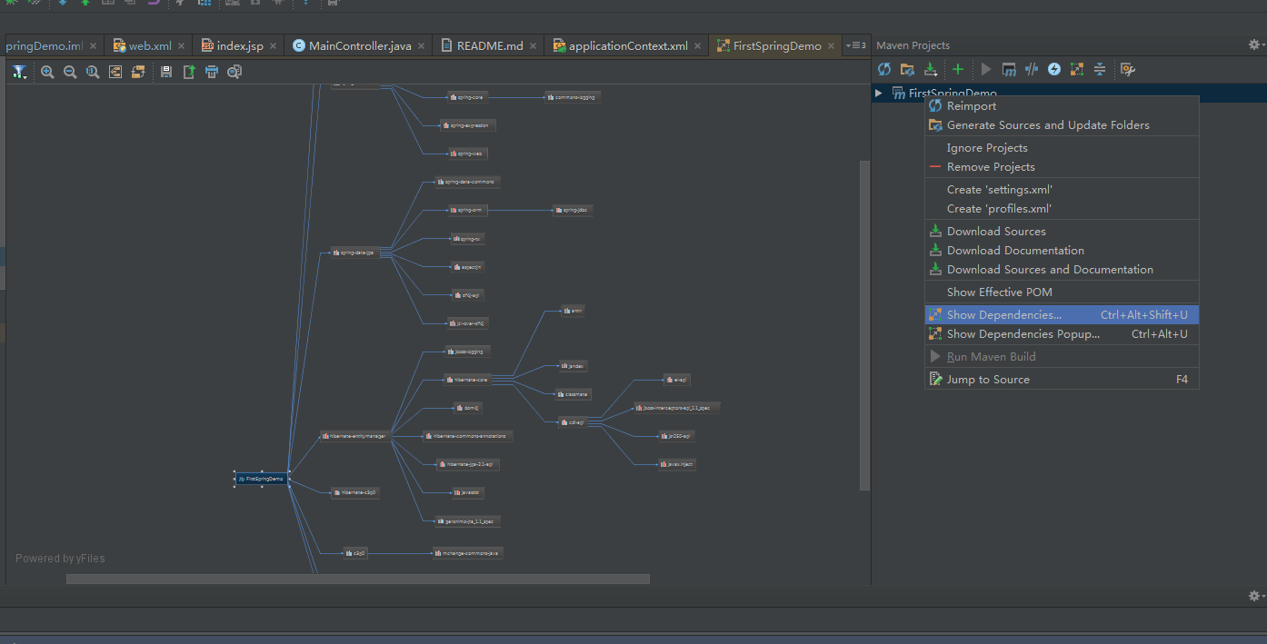Close the web.xml tab
Screen dimensions: 1267x644
pyautogui.click(x=183, y=45)
